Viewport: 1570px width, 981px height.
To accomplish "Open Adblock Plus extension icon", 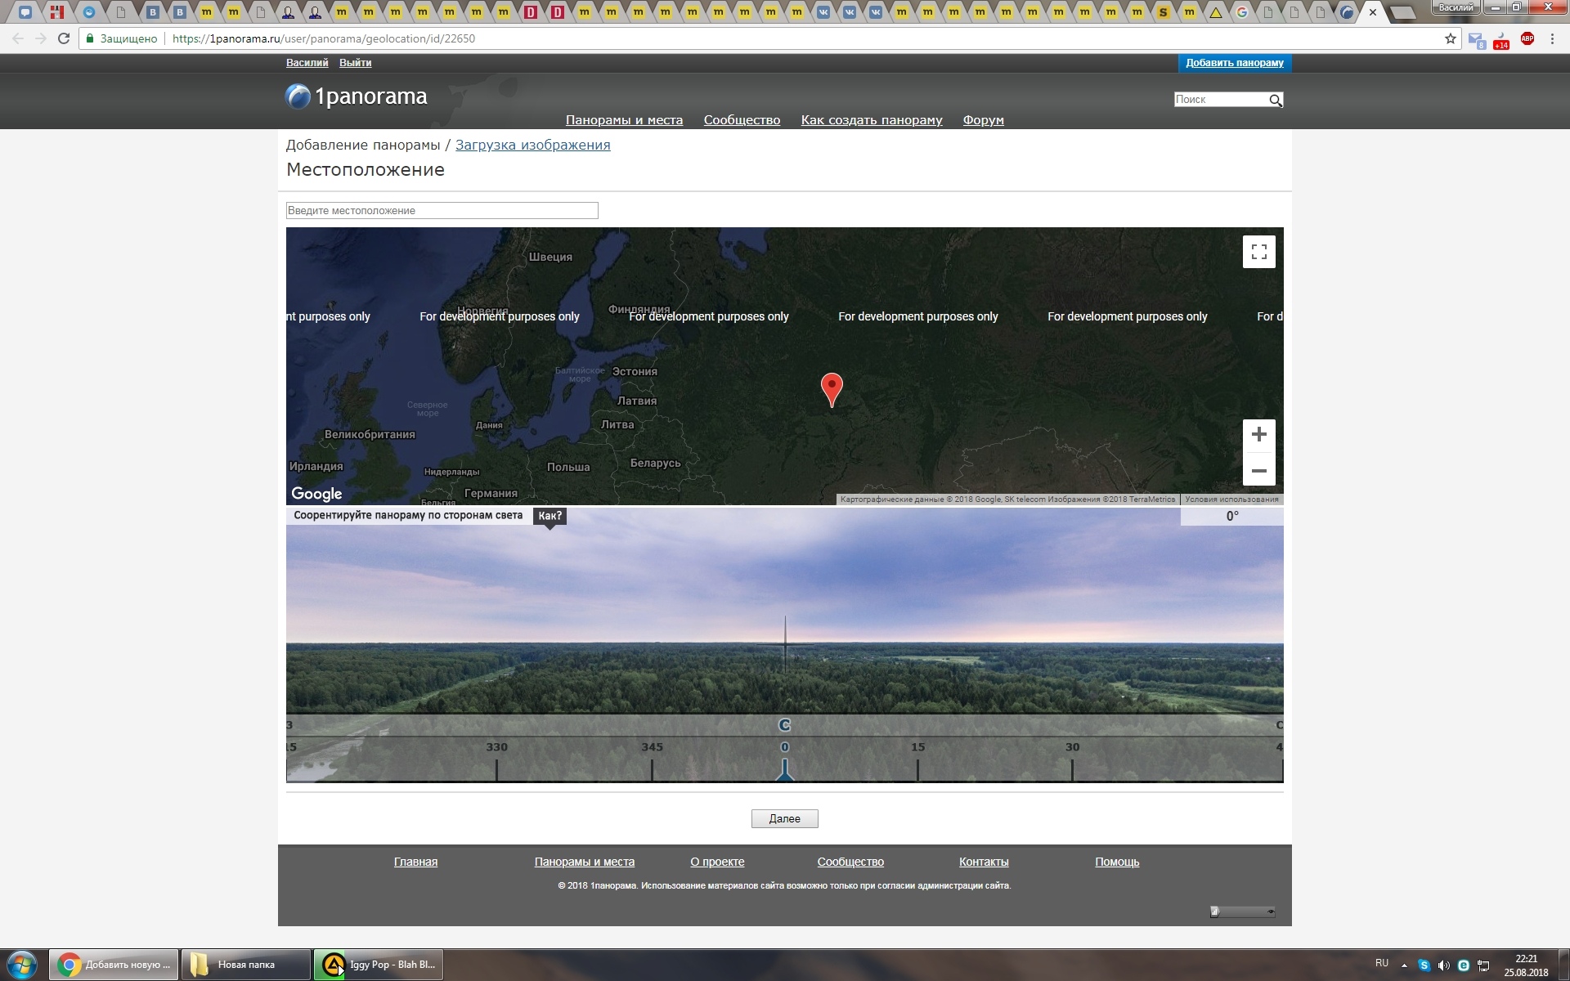I will point(1527,38).
